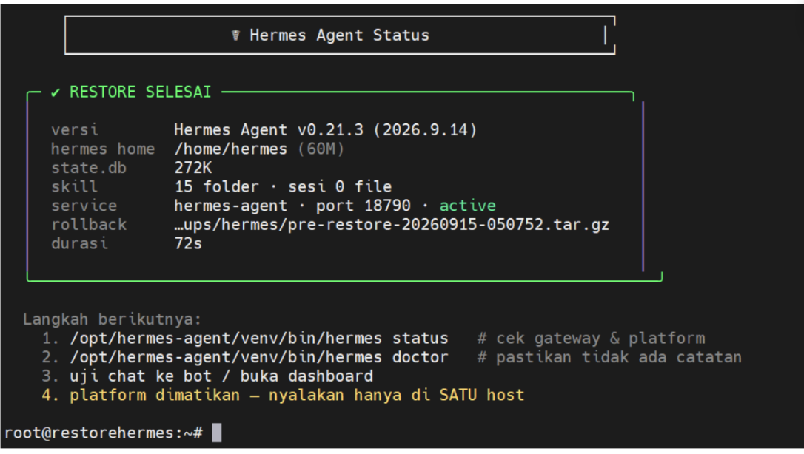Click the 'hermes doctor' command line

coord(259,357)
